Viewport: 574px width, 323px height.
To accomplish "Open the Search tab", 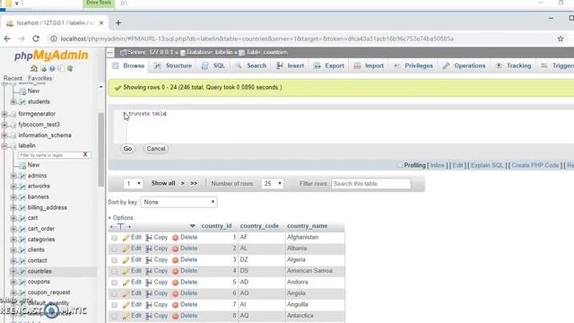I will (251, 65).
